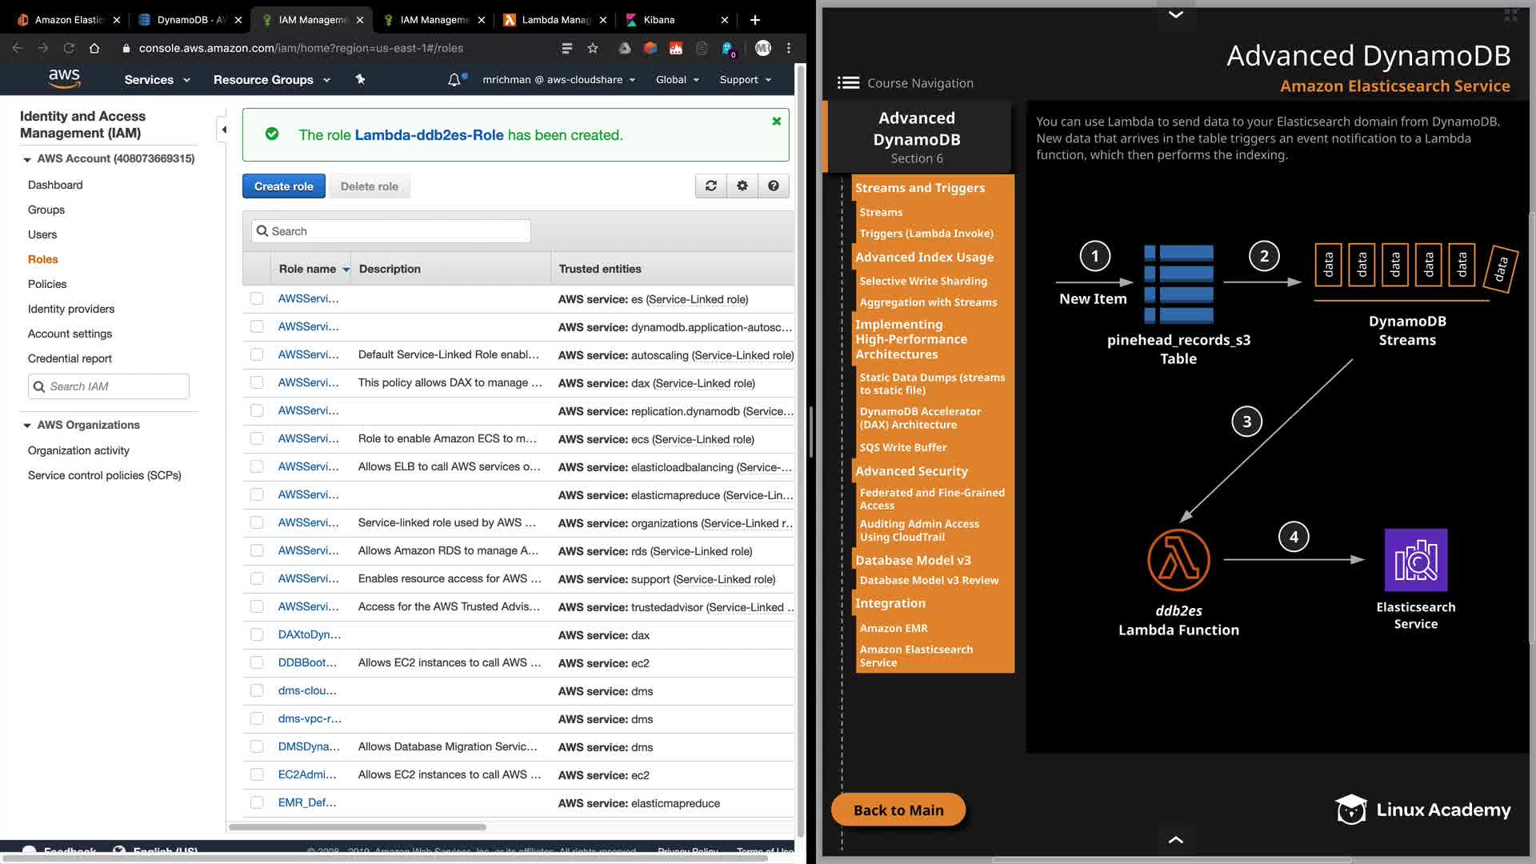The height and width of the screenshot is (864, 1536).
Task: Switch to the Lambda Management browser tab
Action: coord(555,19)
